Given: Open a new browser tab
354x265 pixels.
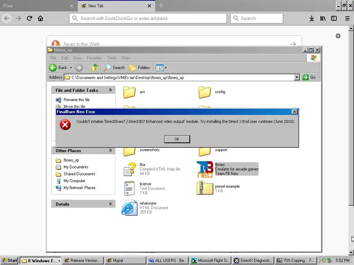Looking at the screenshot, I should coord(161,6).
